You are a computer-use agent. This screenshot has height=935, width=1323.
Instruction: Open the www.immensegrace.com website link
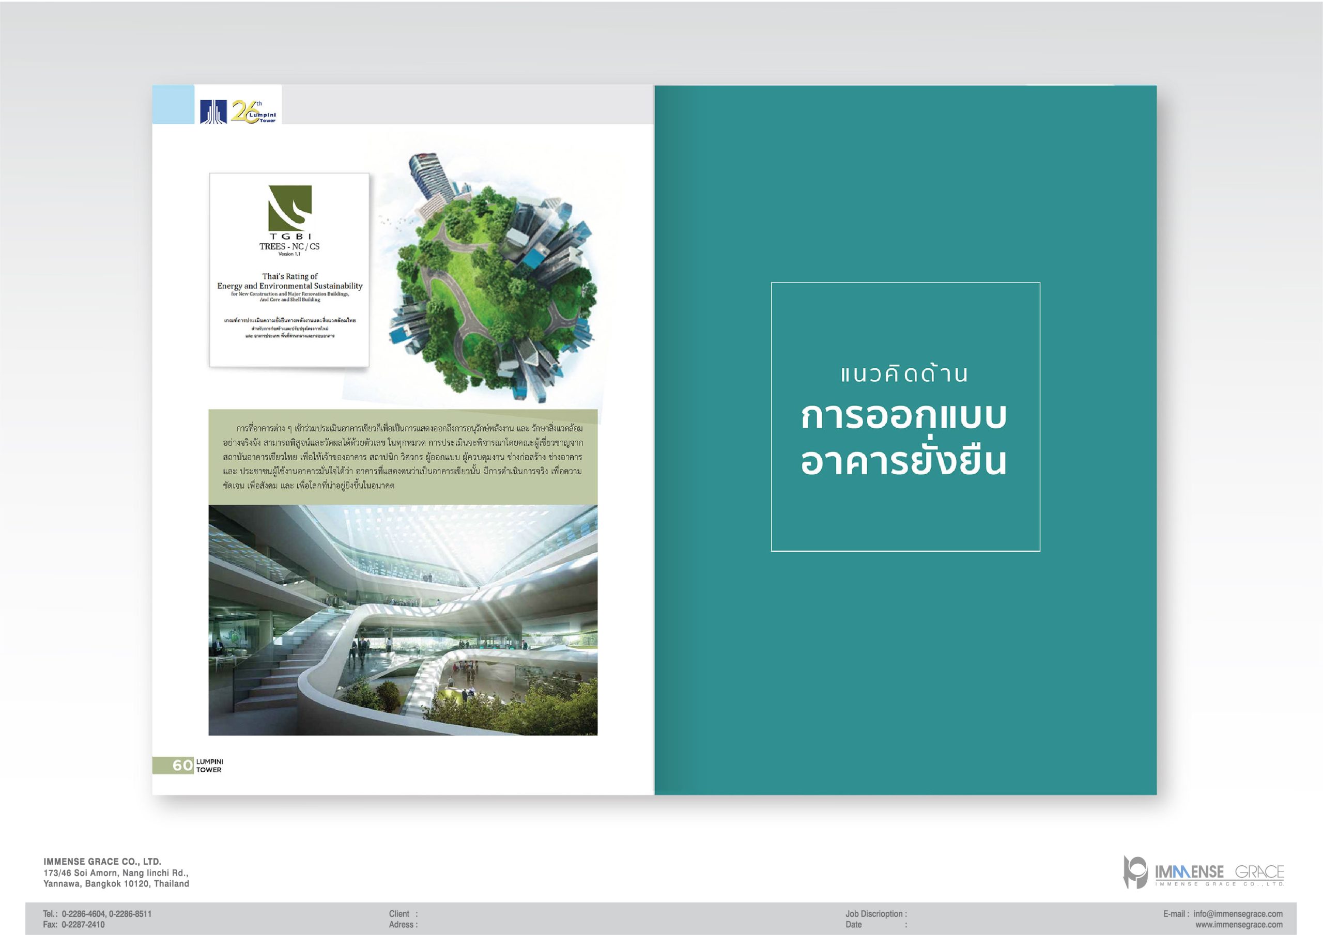(1238, 925)
